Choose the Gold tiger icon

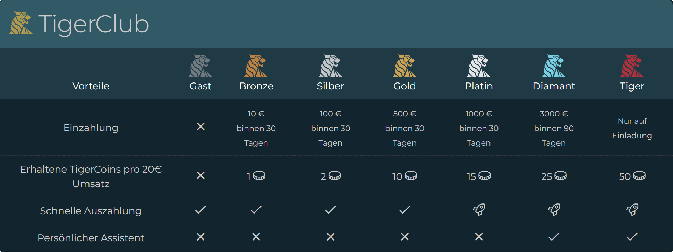pyautogui.click(x=404, y=66)
